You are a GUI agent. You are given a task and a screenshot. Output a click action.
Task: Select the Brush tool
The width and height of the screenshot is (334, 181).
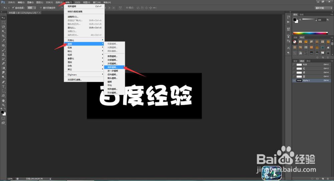[x=3, y=50]
